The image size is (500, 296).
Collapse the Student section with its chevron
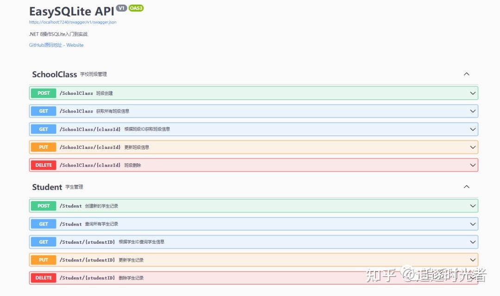coord(467,187)
